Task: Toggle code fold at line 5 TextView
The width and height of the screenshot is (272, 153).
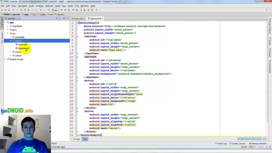Action: 77,37
